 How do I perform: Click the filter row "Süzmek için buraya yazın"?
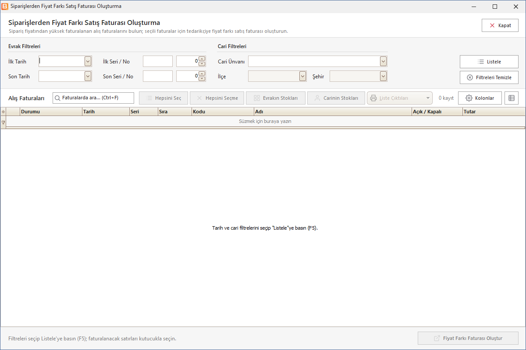[265, 121]
